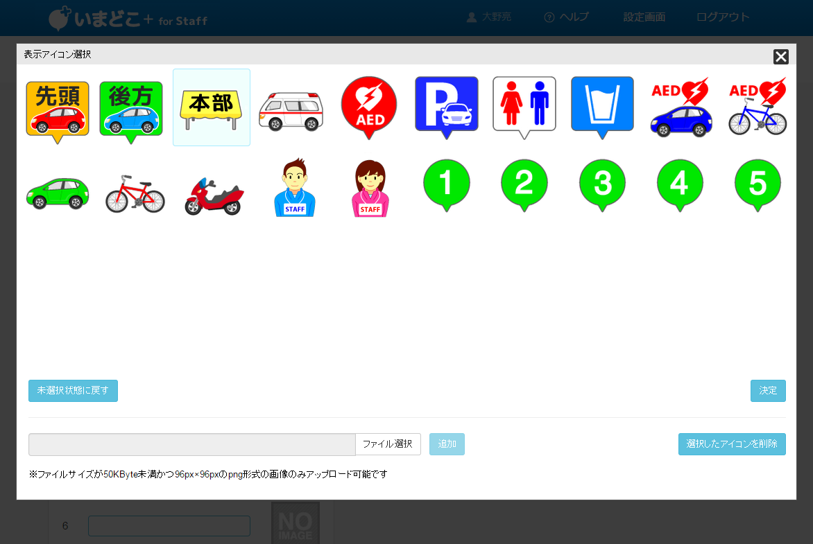Pick the yellow 本部 tent icon

(x=212, y=107)
